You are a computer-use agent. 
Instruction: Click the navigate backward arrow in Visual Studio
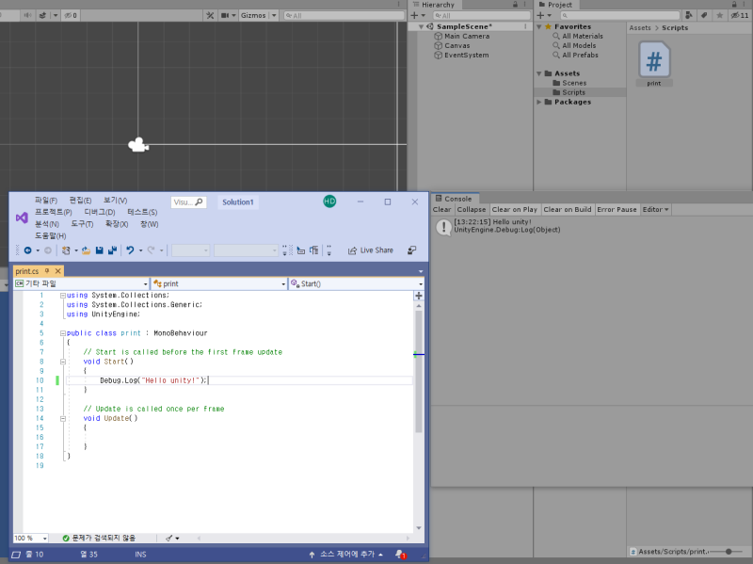[x=28, y=250]
